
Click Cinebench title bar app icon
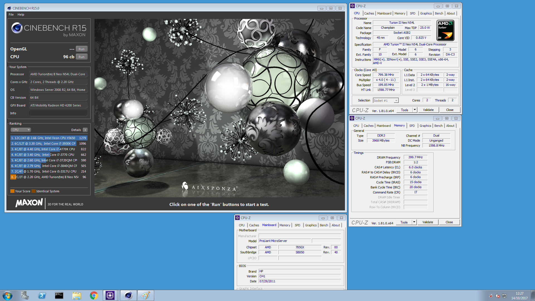point(9,8)
